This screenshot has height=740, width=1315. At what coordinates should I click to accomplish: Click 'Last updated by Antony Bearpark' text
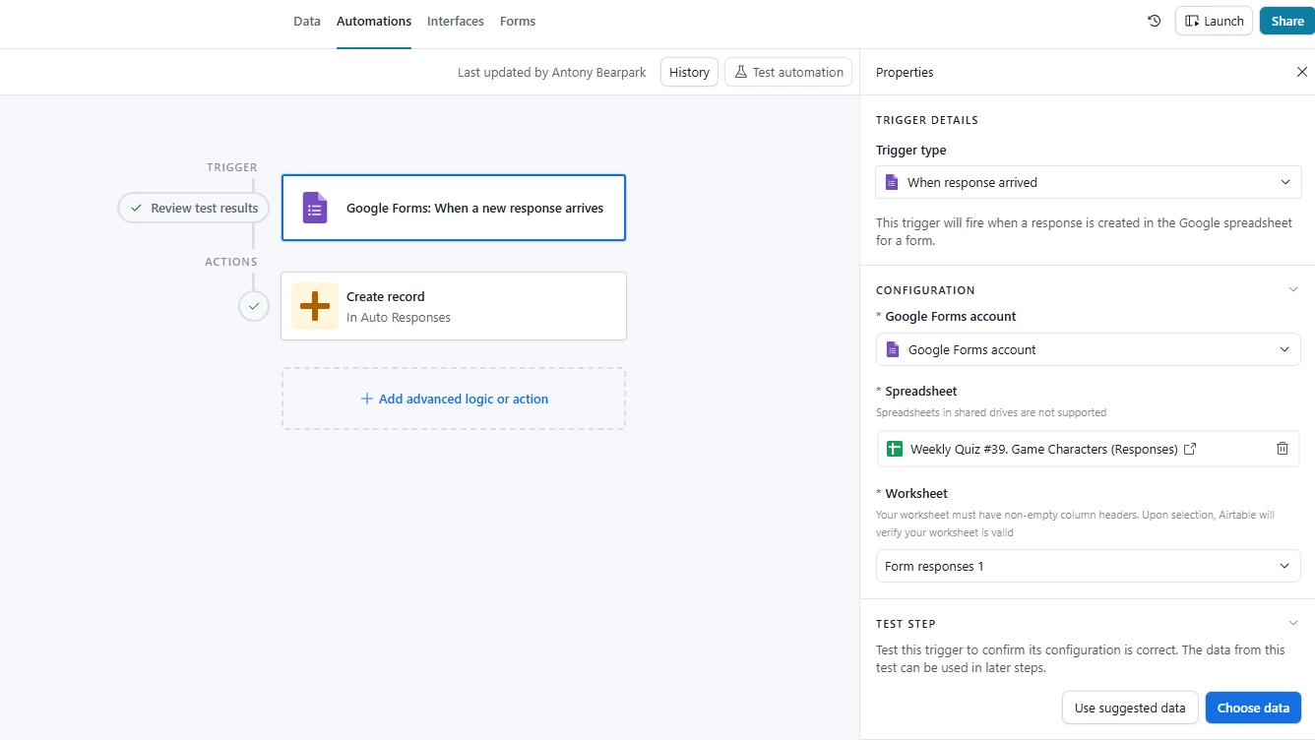[x=552, y=72]
